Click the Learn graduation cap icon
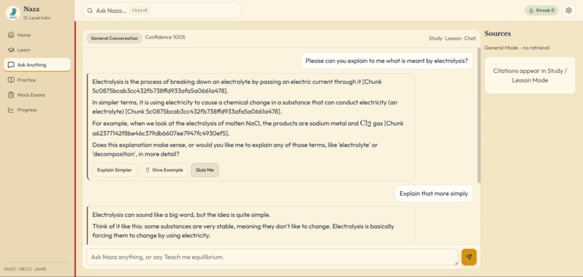Image resolution: width=583 pixels, height=277 pixels. pyautogui.click(x=11, y=50)
